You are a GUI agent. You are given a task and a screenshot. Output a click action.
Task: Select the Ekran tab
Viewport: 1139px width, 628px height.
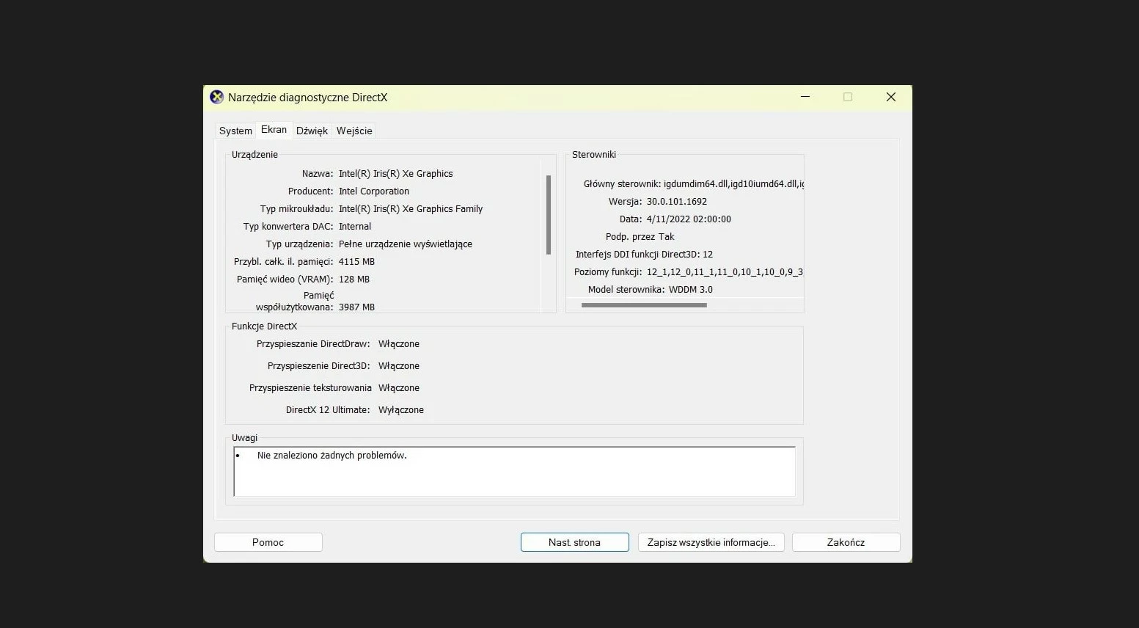(x=274, y=129)
